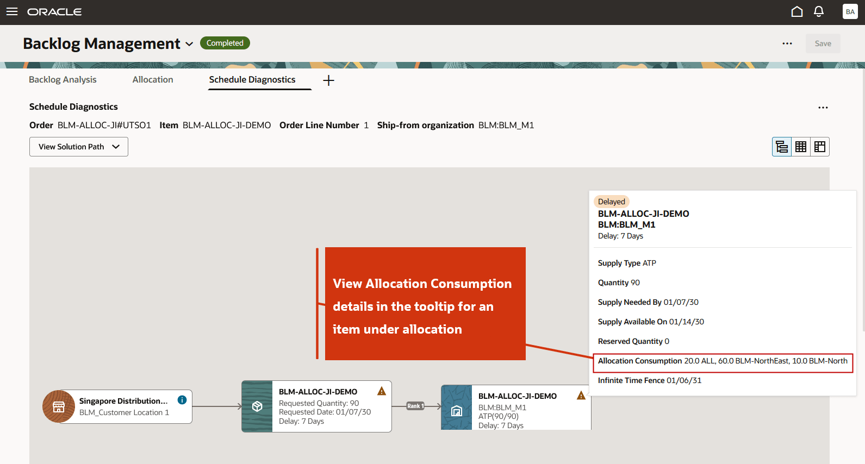Click the Save button
This screenshot has height=464, width=865.
(x=823, y=43)
